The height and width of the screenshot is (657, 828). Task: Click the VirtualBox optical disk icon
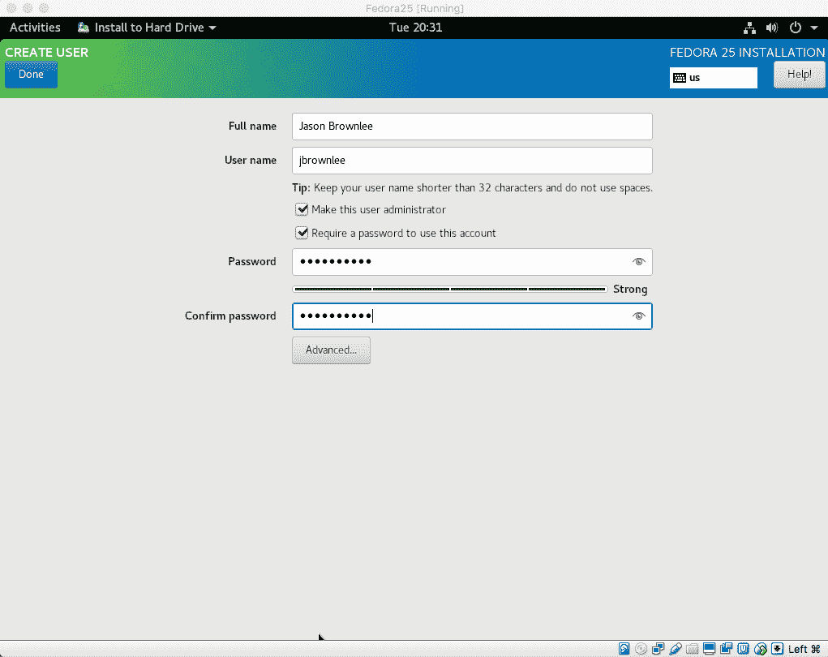tap(641, 649)
